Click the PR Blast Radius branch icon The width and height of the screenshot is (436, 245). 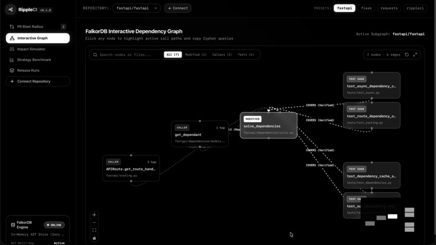coord(12,26)
